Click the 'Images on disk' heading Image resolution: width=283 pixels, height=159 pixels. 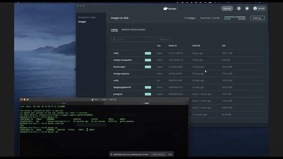point(120,18)
